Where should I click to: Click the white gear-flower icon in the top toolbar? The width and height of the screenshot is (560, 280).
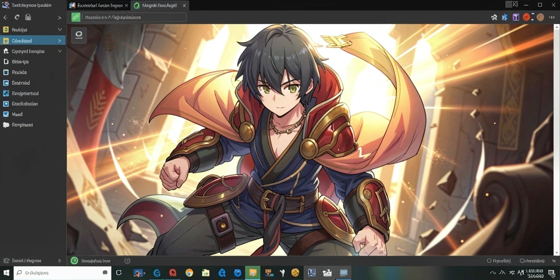coord(494,17)
